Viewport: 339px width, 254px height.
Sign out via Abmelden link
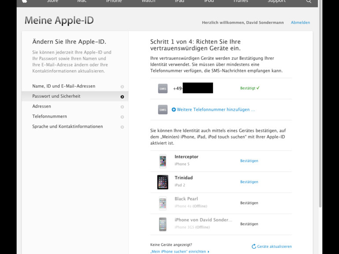click(x=300, y=22)
